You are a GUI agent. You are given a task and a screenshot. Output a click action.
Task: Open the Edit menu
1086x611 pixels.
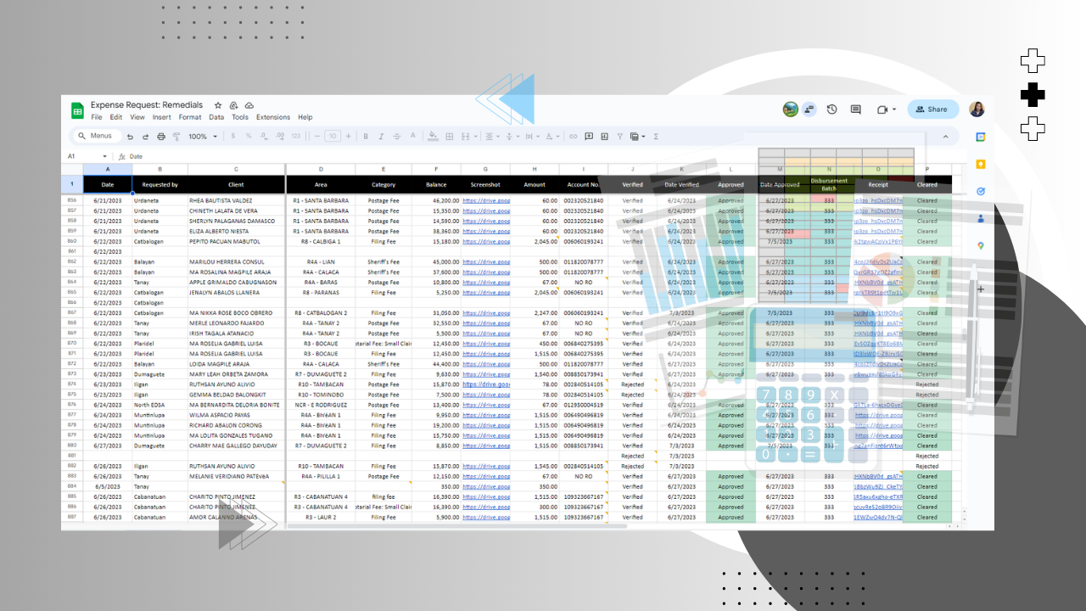[116, 117]
